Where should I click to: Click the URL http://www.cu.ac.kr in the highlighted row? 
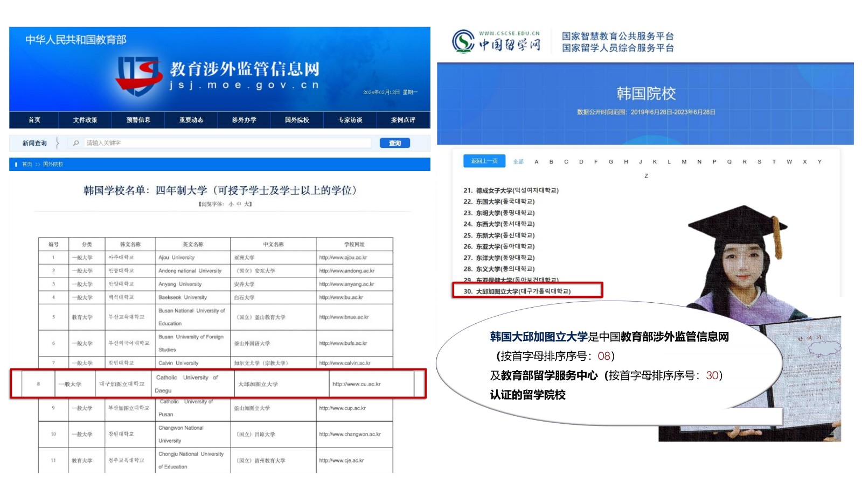[x=357, y=384]
